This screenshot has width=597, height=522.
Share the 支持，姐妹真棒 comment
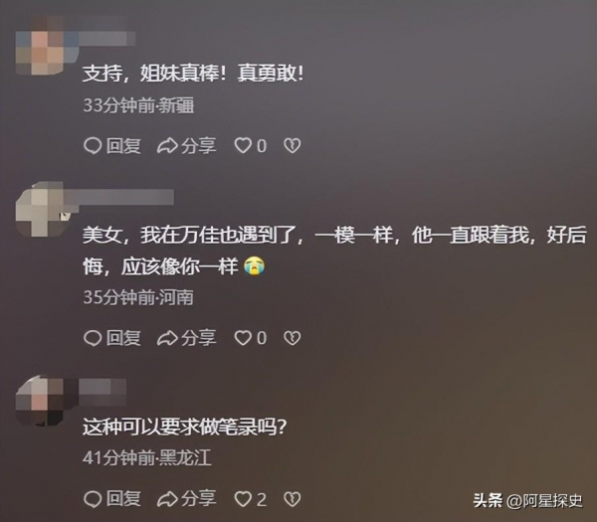[x=187, y=146]
